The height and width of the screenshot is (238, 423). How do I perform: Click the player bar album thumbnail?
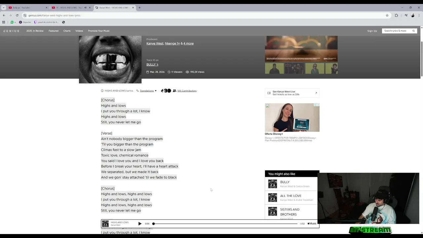pos(105,224)
